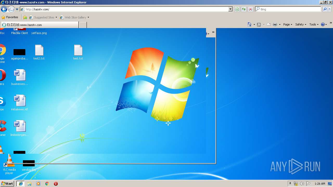Click the Home page icon
This screenshot has height=187, width=333.
tap(249, 24)
